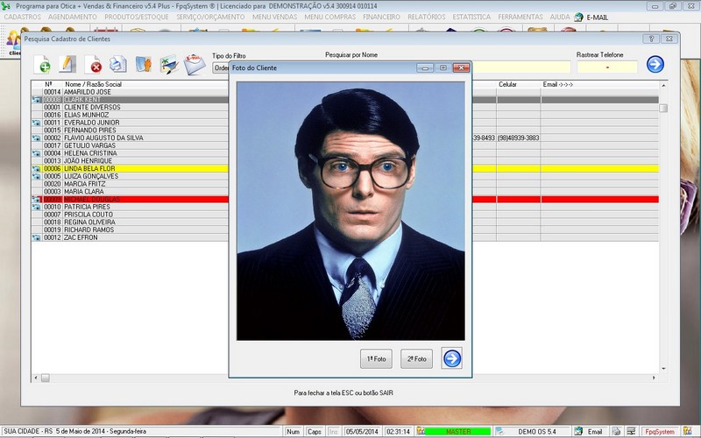Open the FERRAMENTAS menu
701x438 pixels.
pos(520,17)
